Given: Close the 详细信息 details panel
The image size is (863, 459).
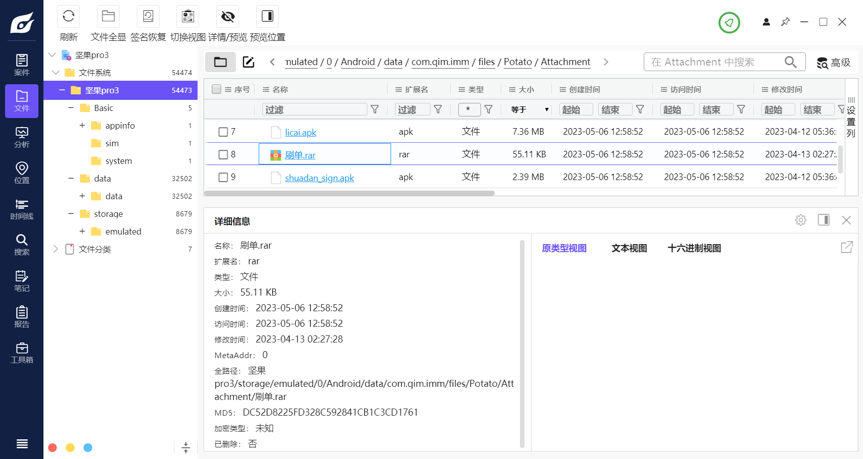Looking at the screenshot, I should (846, 220).
